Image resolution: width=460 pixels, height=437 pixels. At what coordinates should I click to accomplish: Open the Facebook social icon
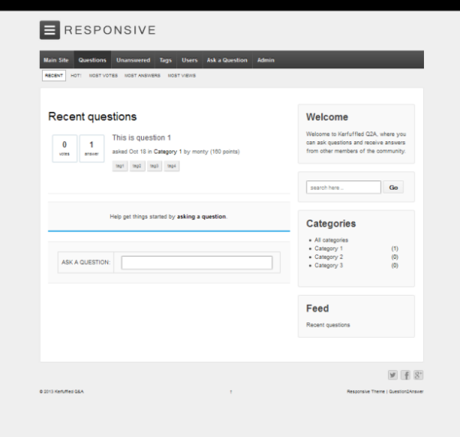406,375
